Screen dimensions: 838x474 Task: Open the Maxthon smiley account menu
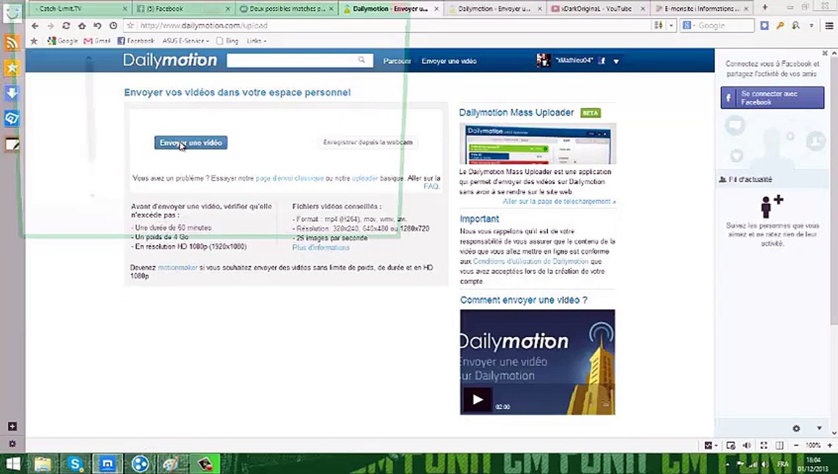[12, 15]
